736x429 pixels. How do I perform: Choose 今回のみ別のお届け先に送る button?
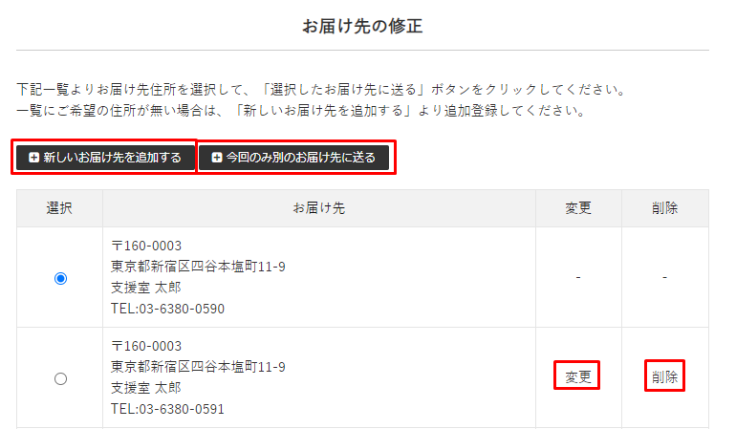(293, 158)
